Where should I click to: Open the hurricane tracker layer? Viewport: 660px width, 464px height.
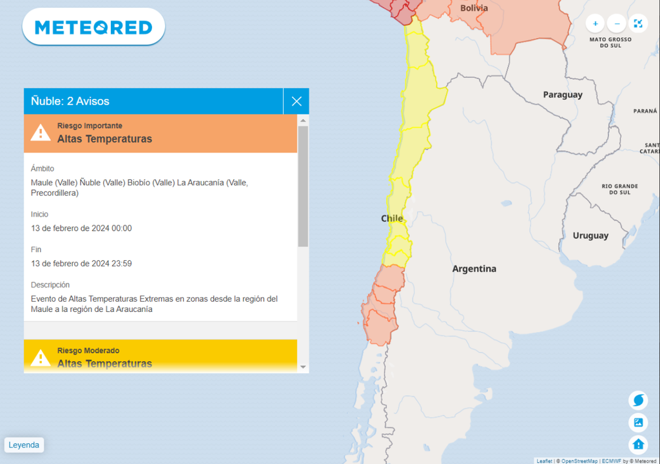pos(638,400)
